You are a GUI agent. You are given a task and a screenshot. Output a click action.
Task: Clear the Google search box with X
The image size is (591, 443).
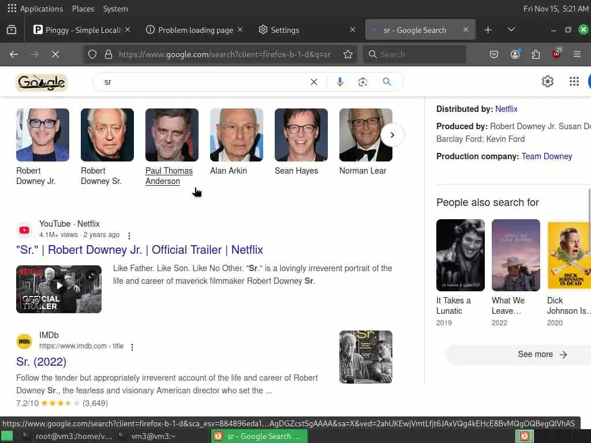click(313, 82)
